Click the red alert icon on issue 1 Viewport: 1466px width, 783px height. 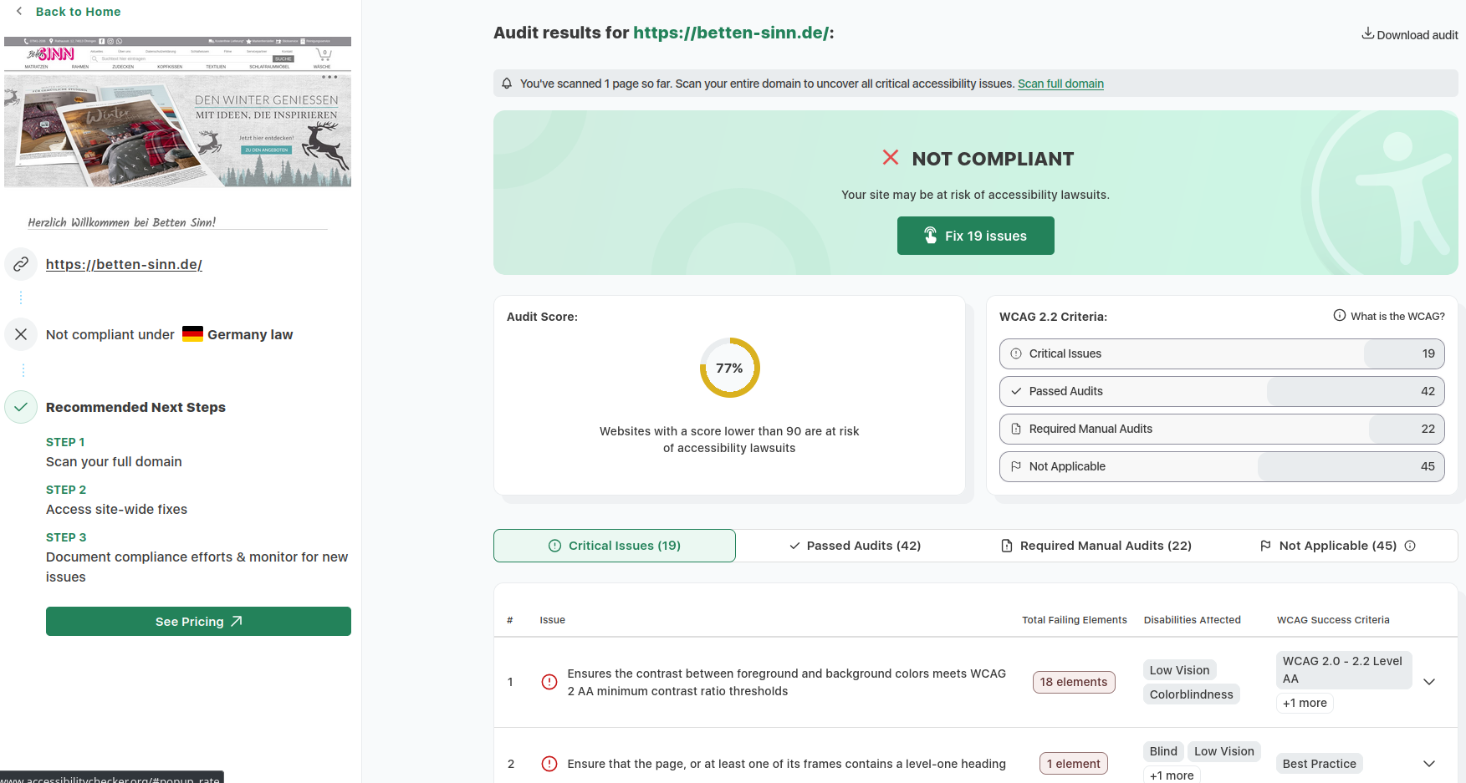click(x=549, y=682)
